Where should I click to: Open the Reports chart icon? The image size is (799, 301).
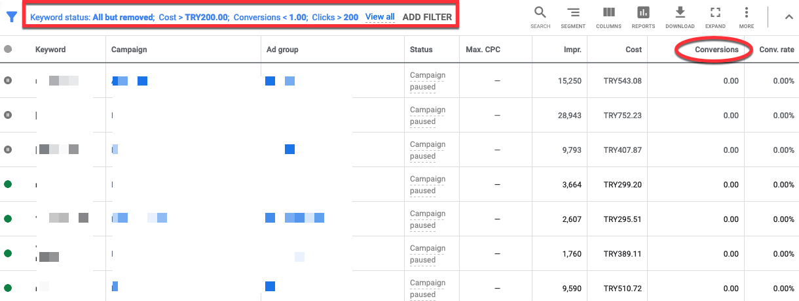point(643,17)
